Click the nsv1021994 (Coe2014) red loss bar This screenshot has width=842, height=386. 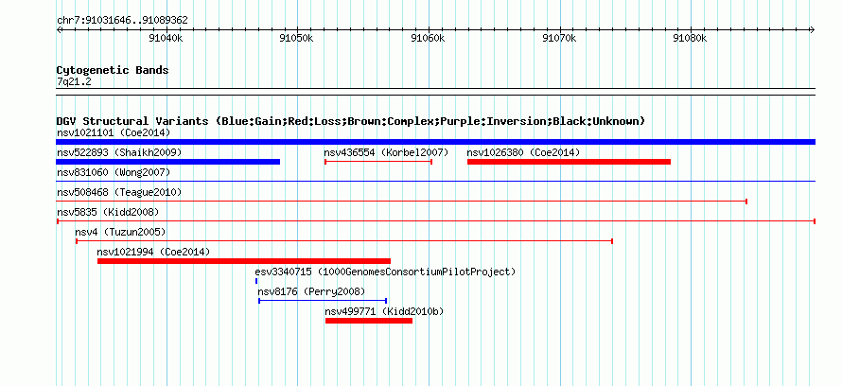coord(244,261)
